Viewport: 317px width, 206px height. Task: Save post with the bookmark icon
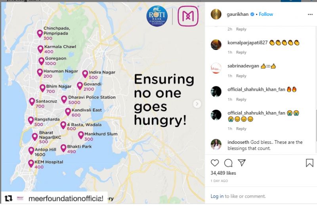click(309, 163)
